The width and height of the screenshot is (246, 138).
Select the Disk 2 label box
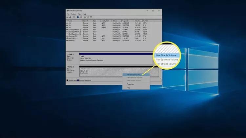point(72,70)
